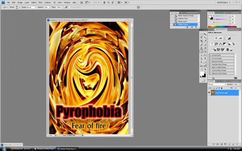Select the Clone Stamp tool

(201, 48)
